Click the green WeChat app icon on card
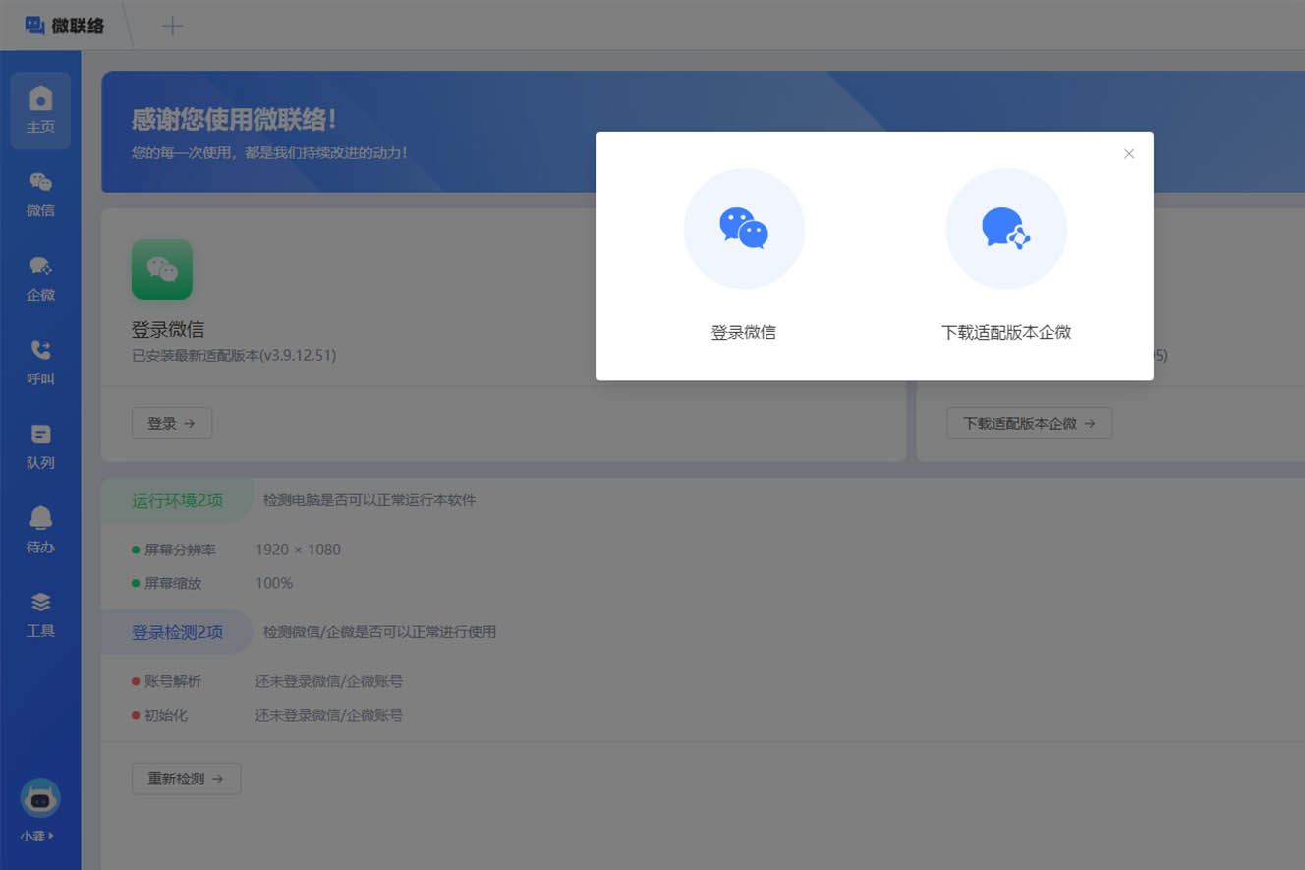 click(x=162, y=269)
